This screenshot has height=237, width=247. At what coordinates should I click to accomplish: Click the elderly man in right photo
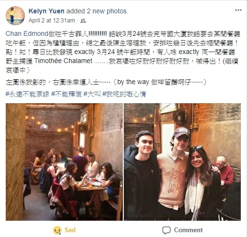225,169
